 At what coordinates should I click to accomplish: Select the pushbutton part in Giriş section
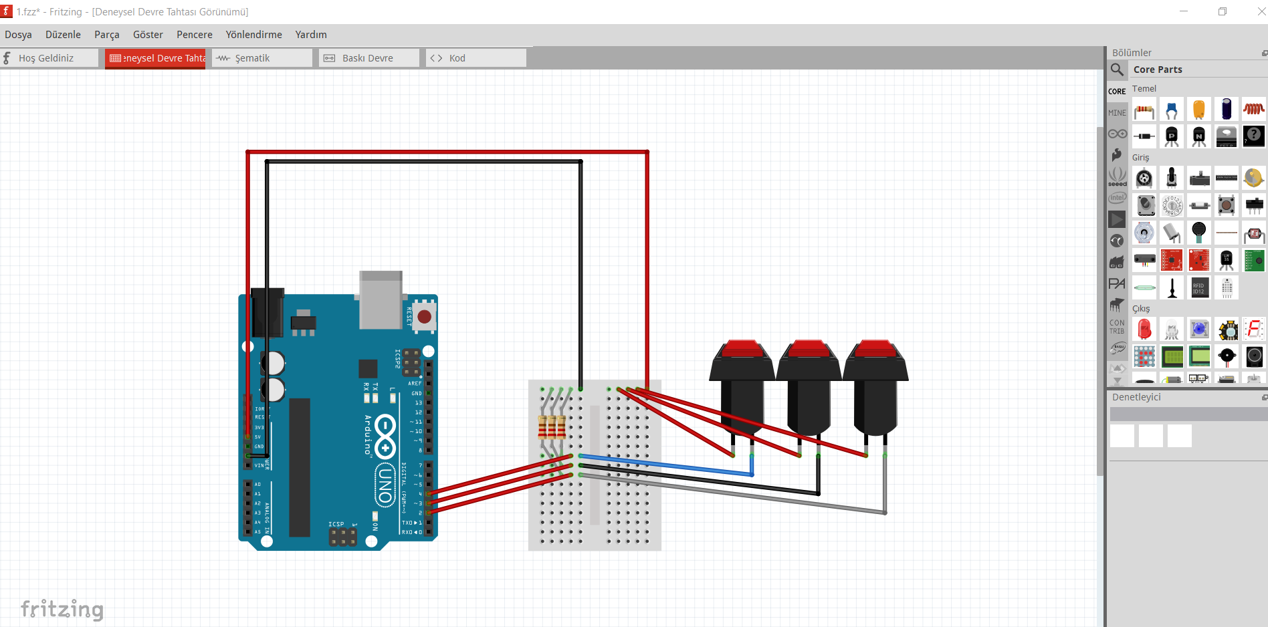1227,205
